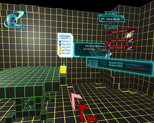Select the LINE B button on the control panel
This screenshot has height=123, width=154.
pos(116,66)
